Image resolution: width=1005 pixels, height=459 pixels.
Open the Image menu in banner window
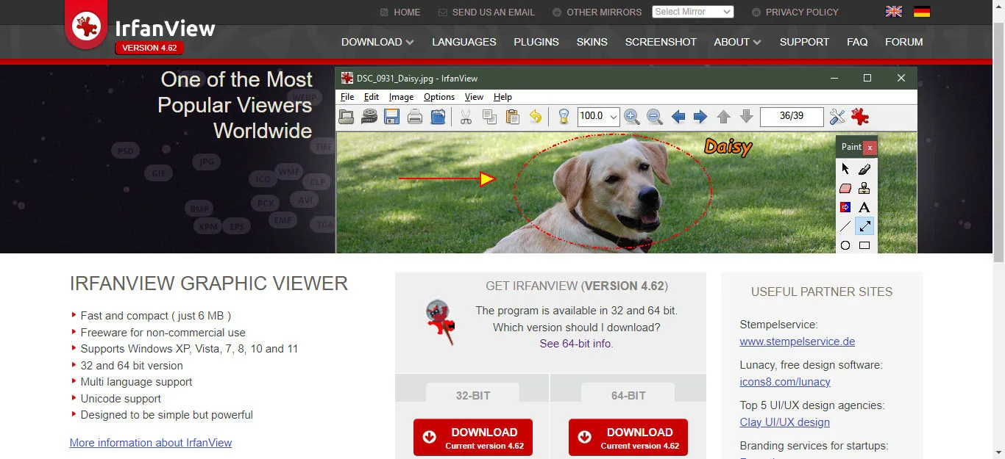[401, 97]
